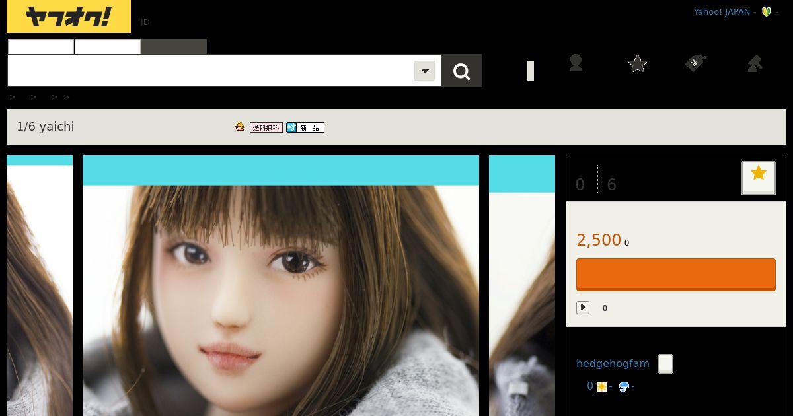This screenshot has height=416, width=793.
Task: Open the auction gavel icon in header
Action: click(755, 63)
